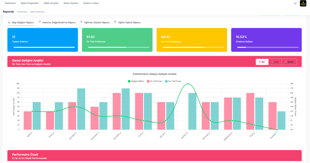Click the Dashboard breadcrumb link
The height and width of the screenshot is (163, 310).
22,12
